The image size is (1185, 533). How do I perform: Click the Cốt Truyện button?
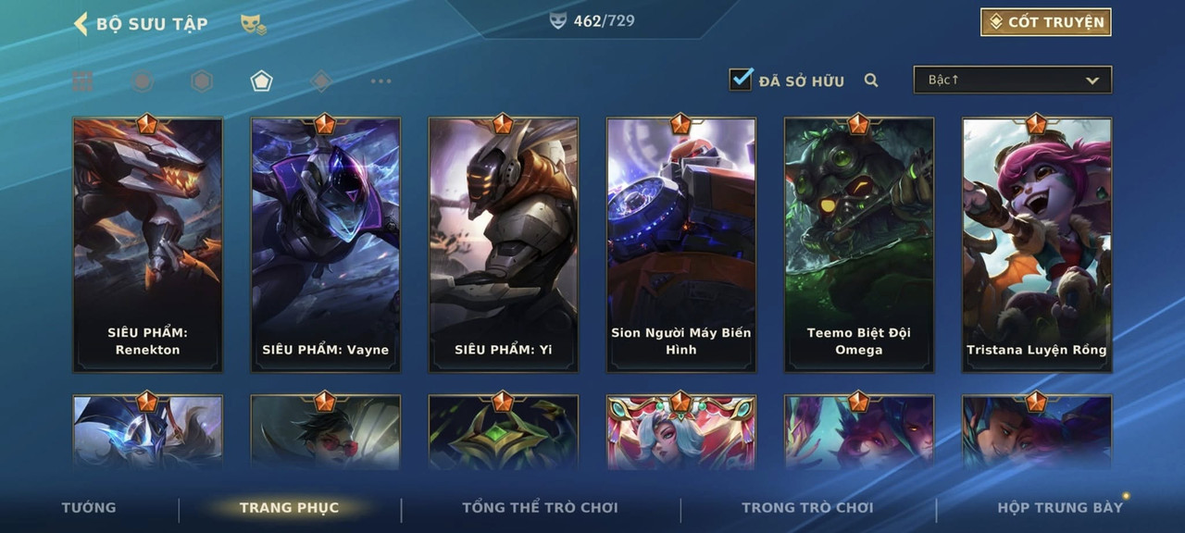[x=1046, y=22]
